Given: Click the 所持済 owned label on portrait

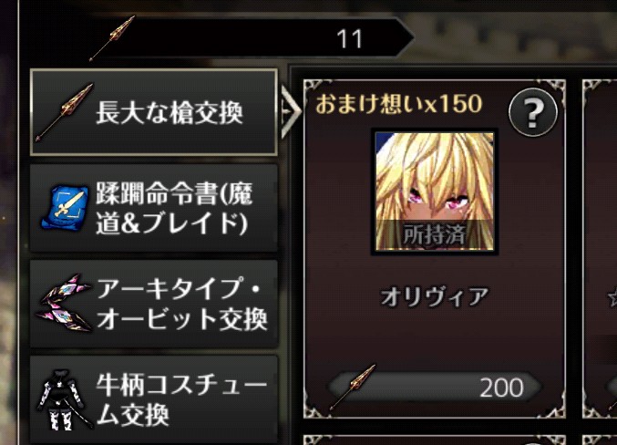Looking at the screenshot, I should [435, 234].
